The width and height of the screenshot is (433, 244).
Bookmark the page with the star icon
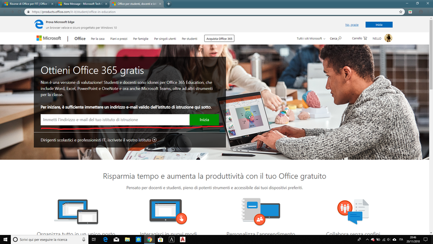[x=400, y=12]
